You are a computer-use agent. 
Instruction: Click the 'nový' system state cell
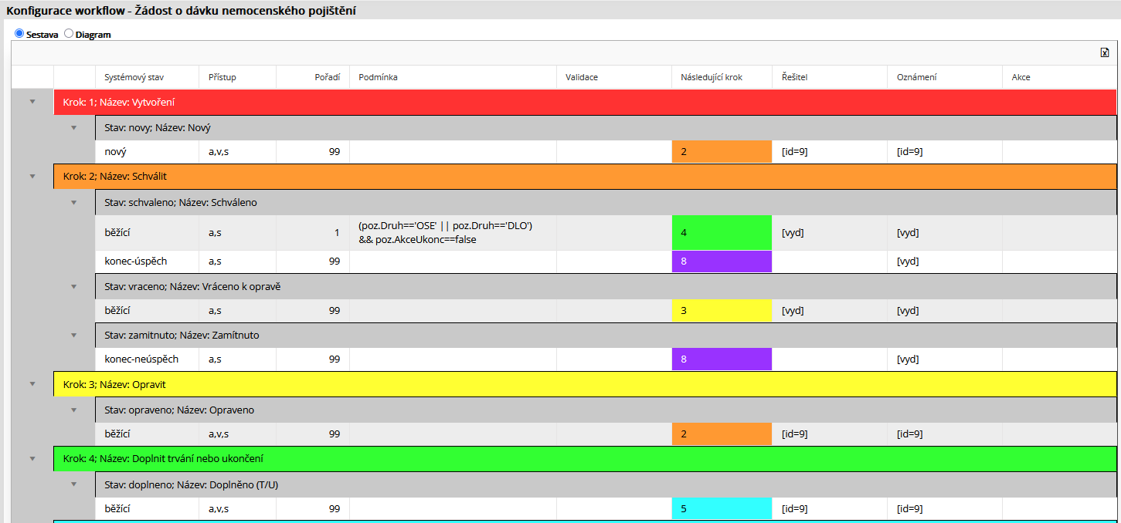click(147, 151)
